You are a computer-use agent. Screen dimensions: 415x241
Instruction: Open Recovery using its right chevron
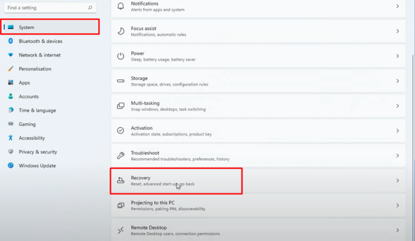pos(398,181)
